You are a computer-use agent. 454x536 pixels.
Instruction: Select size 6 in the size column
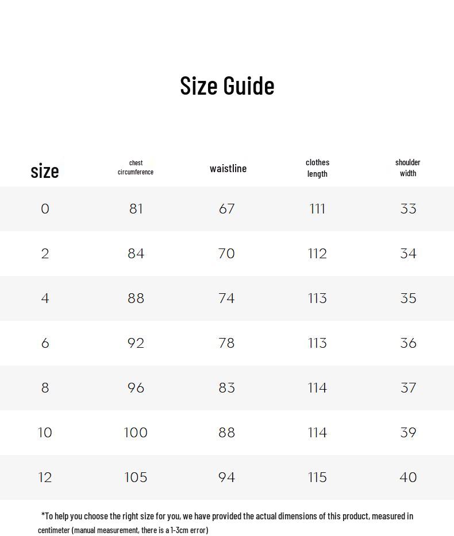pos(45,343)
